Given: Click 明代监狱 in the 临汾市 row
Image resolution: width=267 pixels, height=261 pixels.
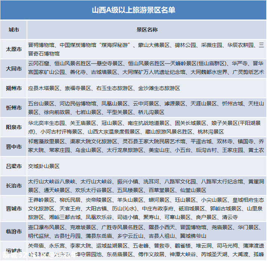Looking at the screenshot, I should 39,236.
